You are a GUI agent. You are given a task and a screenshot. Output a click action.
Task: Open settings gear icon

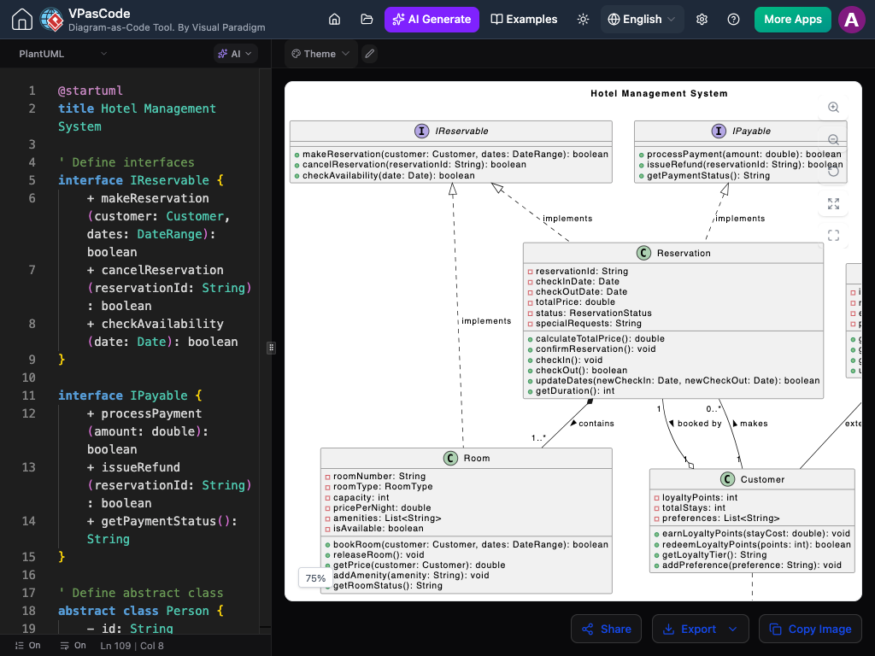[x=702, y=20]
